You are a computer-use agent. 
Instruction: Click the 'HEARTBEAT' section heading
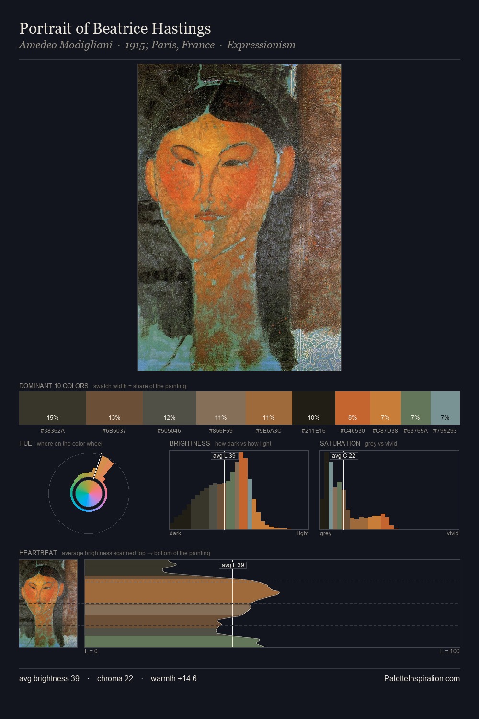pos(38,553)
